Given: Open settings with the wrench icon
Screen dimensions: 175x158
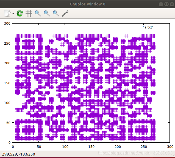Looking at the screenshot, I should pyautogui.click(x=65, y=13).
